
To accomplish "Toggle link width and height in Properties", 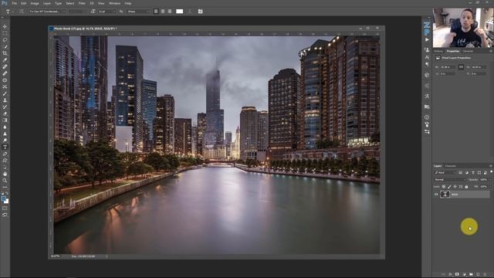I will click(461, 67).
